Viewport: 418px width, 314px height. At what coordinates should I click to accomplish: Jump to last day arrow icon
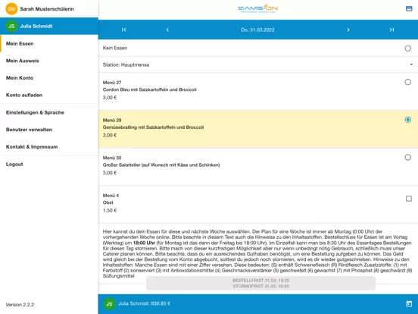tap(391, 30)
